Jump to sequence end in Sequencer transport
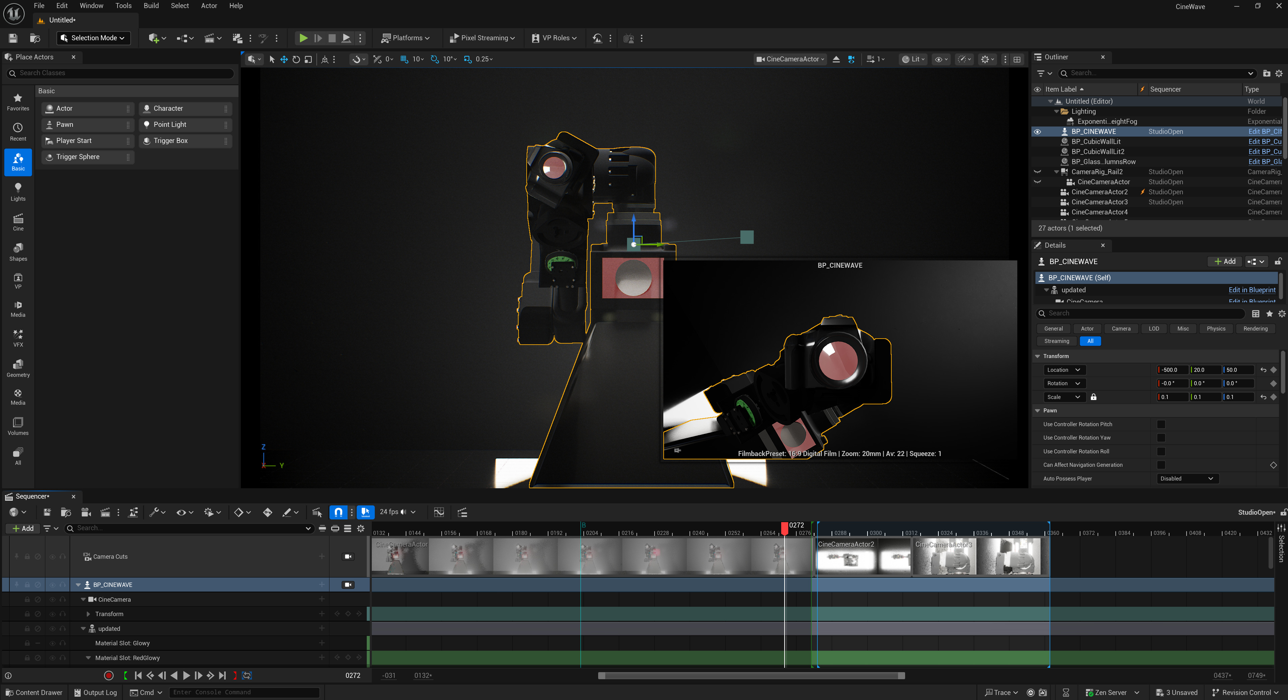Screen dimensions: 1288x700 point(222,676)
